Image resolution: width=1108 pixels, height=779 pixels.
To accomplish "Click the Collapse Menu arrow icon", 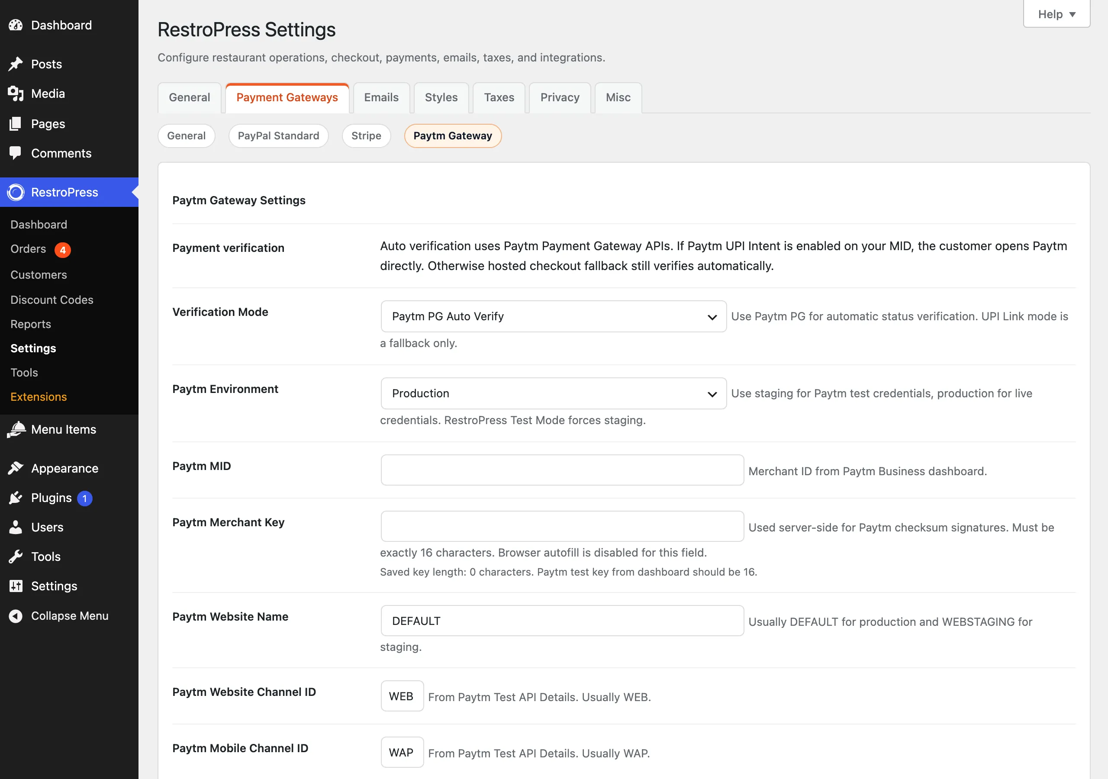I will (x=16, y=616).
